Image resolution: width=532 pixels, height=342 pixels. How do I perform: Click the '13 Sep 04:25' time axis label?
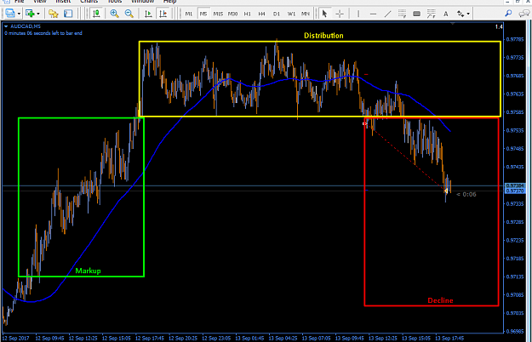283,339
